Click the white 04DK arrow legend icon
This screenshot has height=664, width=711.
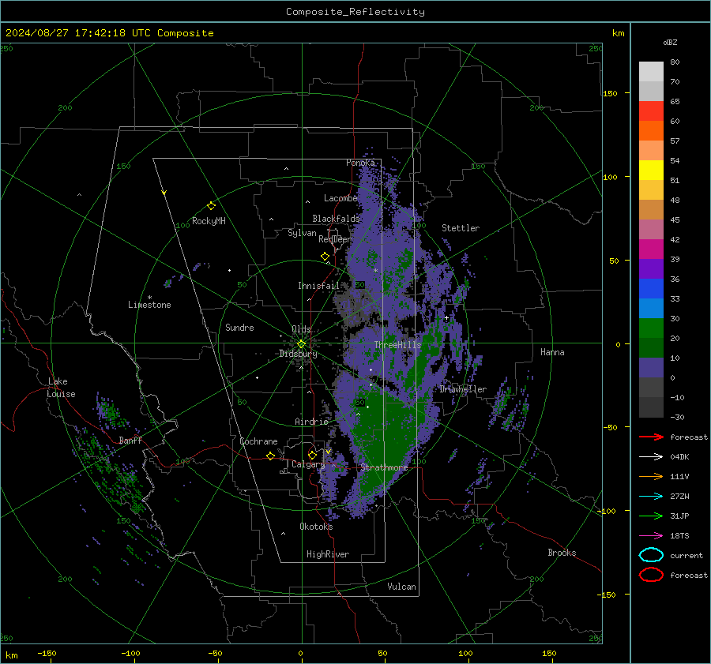pos(651,457)
